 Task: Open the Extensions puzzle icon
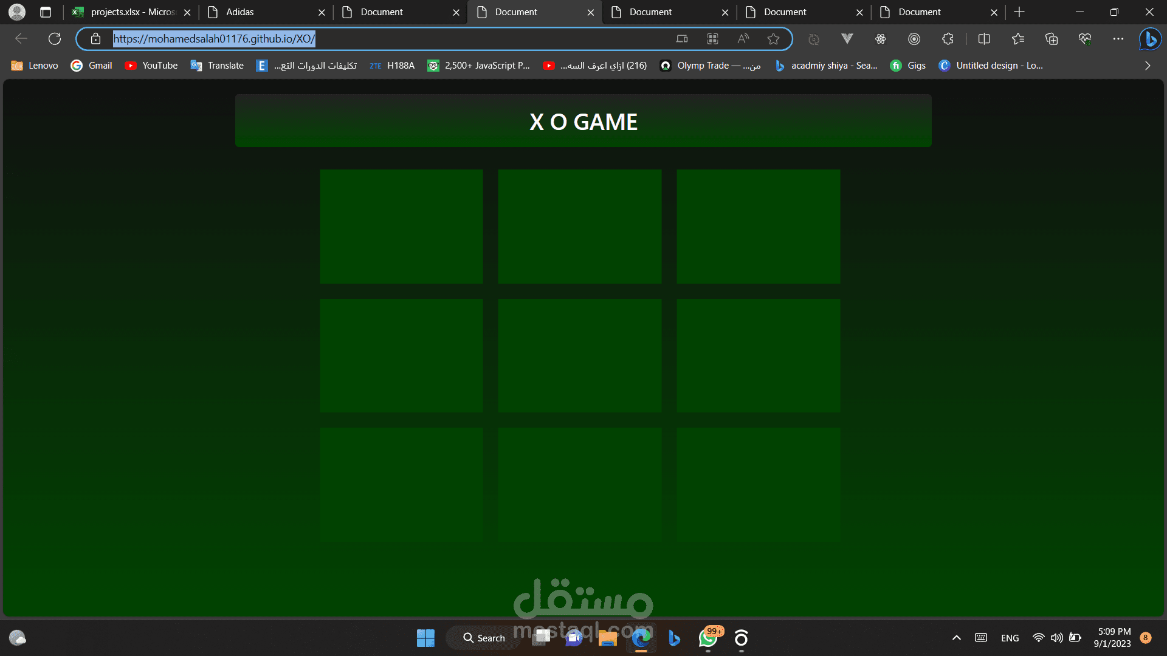tap(948, 39)
